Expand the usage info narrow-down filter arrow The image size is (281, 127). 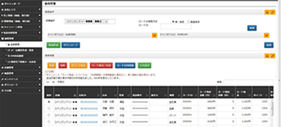pyautogui.click(x=266, y=35)
